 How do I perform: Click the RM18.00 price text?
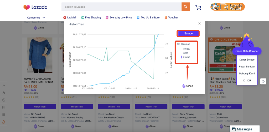click(x=30, y=87)
